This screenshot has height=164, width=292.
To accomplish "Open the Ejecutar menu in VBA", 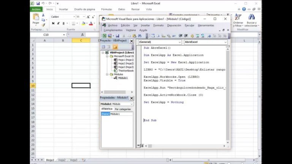I will point(189,25).
